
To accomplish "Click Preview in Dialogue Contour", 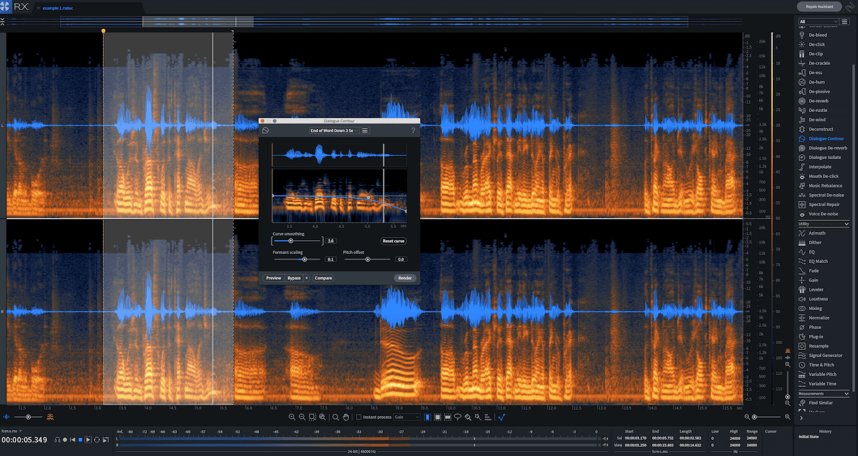I will [273, 278].
